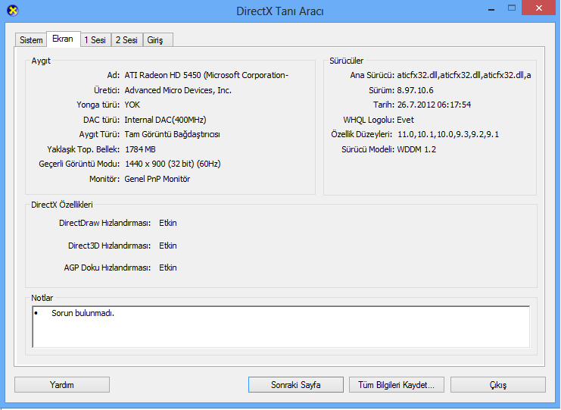The width and height of the screenshot is (561, 410).
Task: Click driver version '8.97.10.6'
Action: (x=415, y=90)
